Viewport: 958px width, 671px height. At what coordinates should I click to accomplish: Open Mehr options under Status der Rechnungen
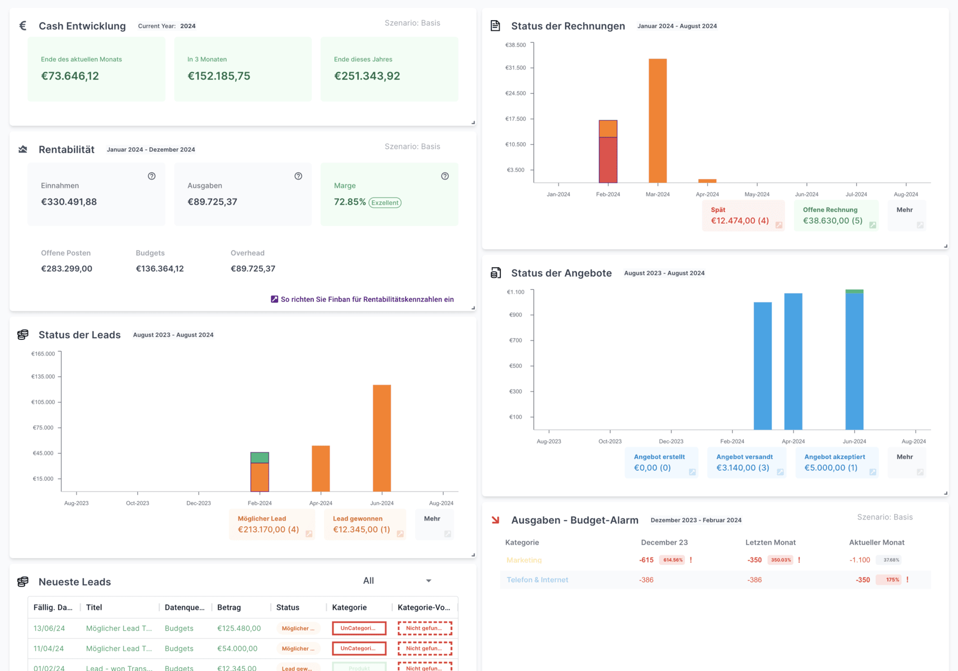(907, 215)
